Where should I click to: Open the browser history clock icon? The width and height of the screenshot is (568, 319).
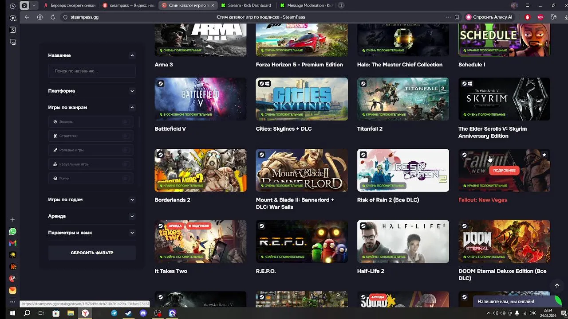click(12, 6)
